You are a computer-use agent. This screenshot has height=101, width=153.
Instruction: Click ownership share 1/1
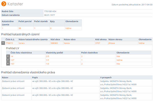click(47, 60)
